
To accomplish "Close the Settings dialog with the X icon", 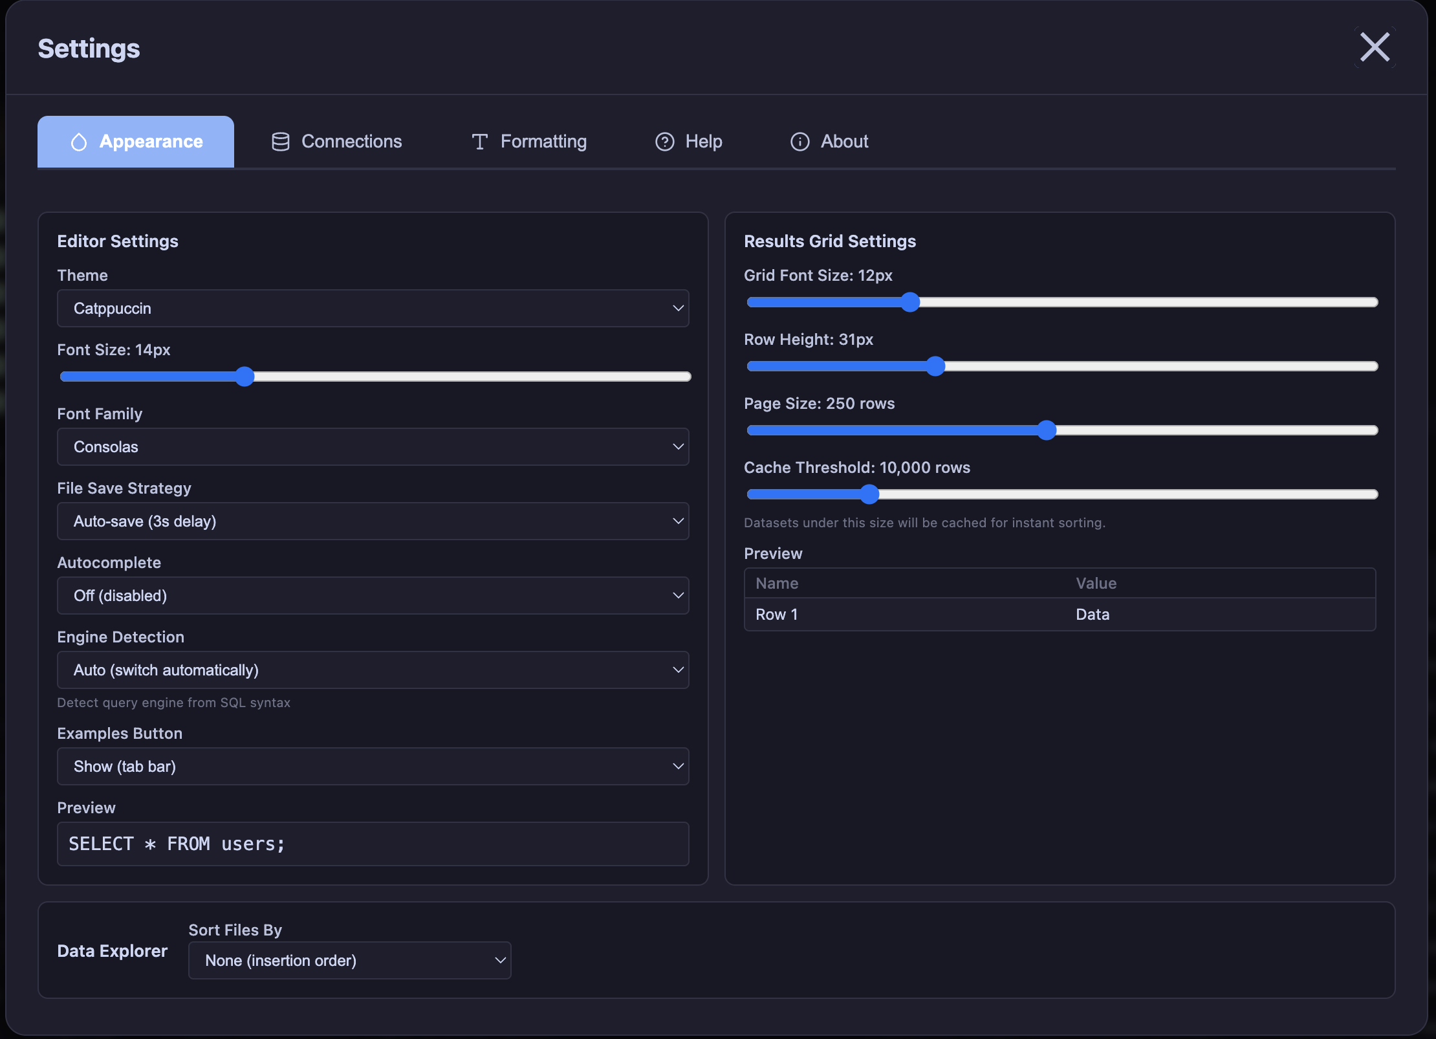I will point(1375,47).
